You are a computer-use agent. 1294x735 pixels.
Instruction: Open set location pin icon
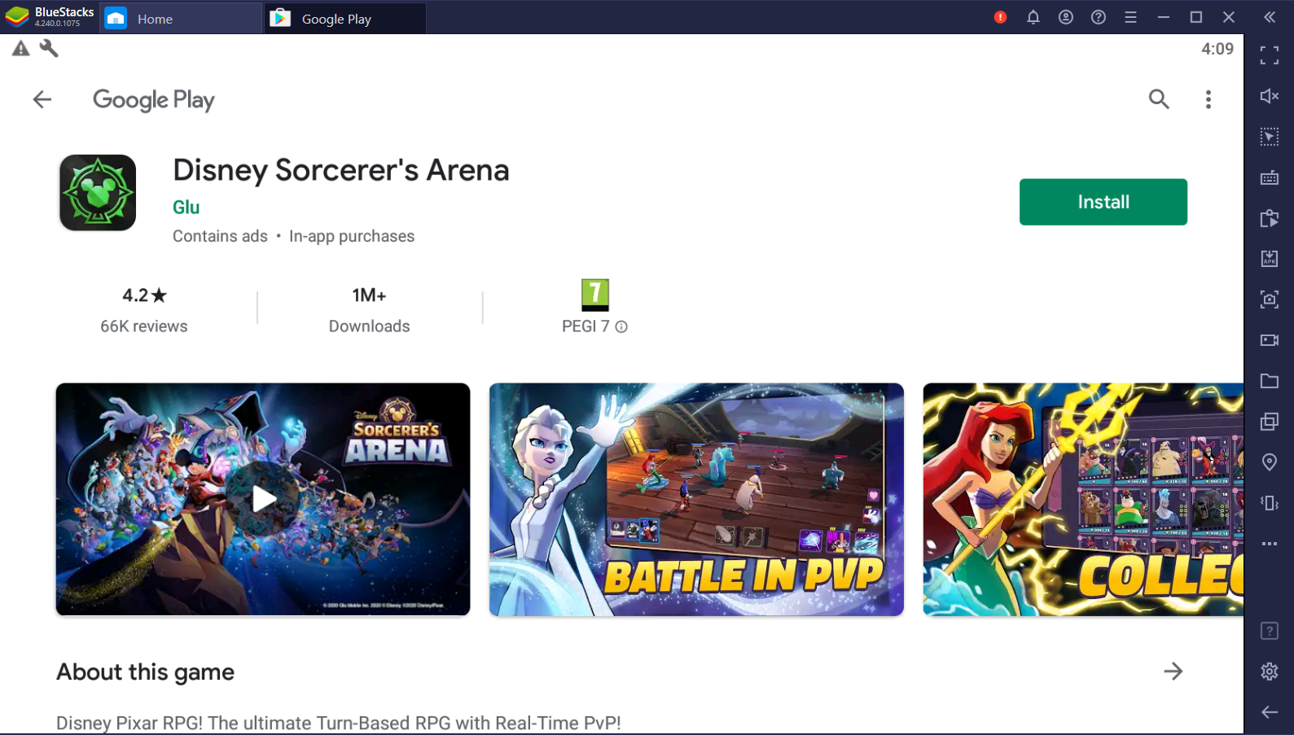pyautogui.click(x=1270, y=462)
